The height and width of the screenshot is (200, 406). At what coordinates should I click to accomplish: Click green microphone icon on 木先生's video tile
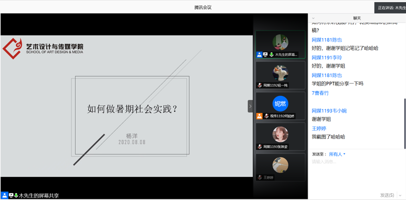pos(271,54)
